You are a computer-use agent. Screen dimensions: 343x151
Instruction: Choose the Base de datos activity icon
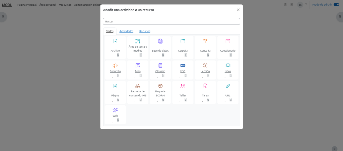pos(160,41)
